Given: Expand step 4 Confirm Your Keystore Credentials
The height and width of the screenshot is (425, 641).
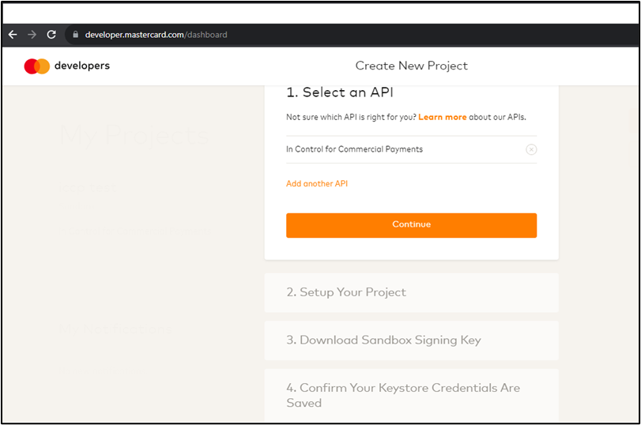Looking at the screenshot, I should coord(411,395).
